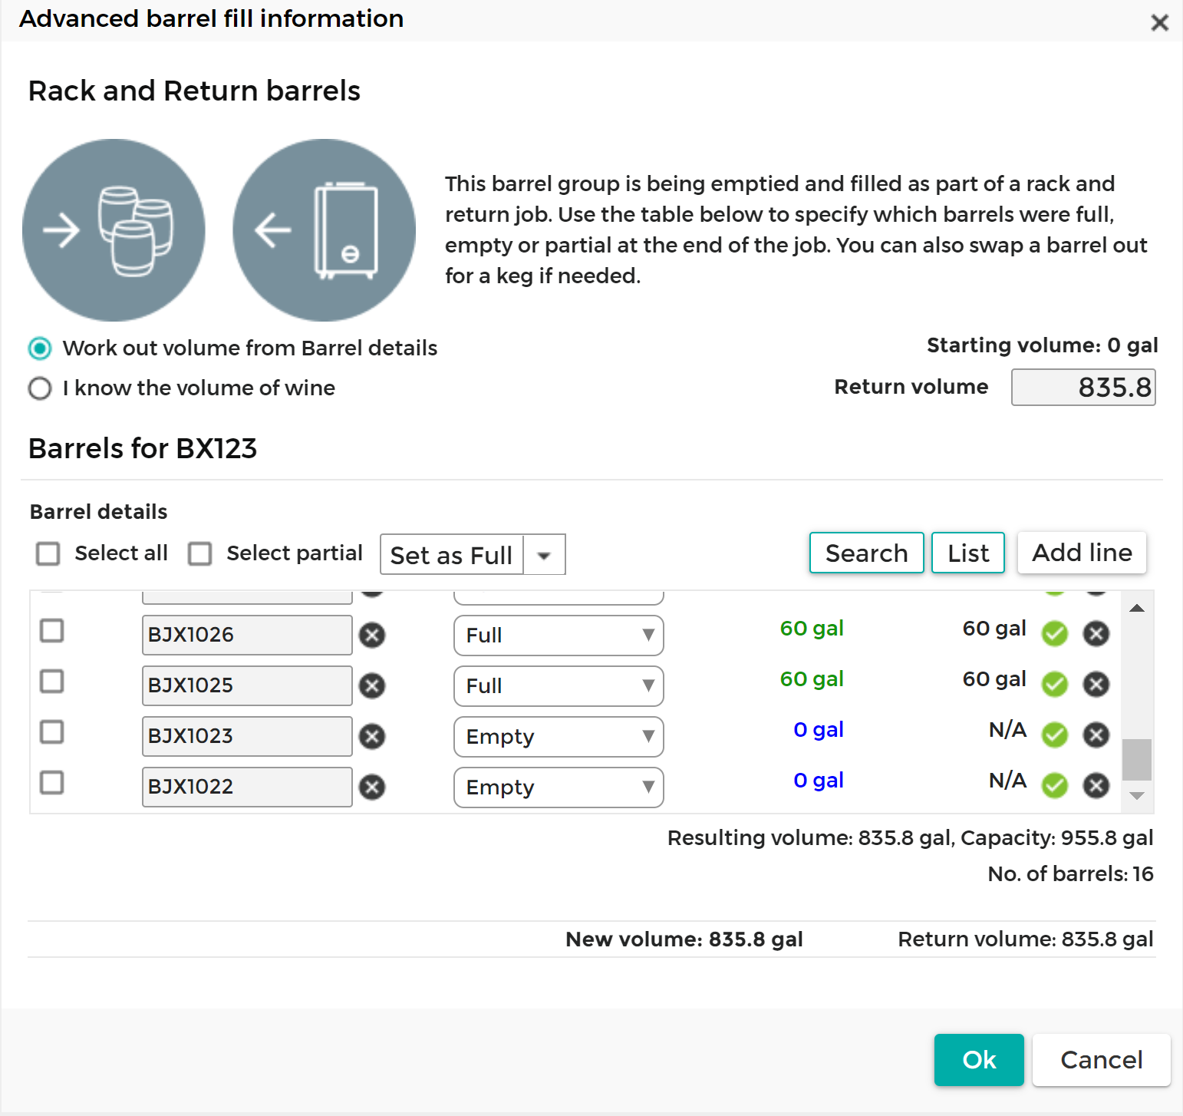Confirm with the Ok button

point(979,1060)
